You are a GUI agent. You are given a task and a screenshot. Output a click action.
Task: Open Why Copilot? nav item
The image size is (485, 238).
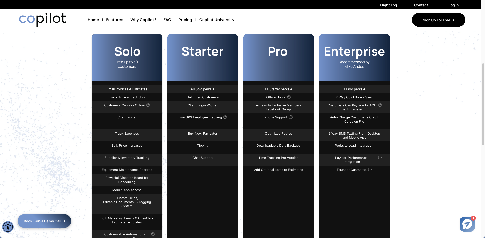(143, 20)
